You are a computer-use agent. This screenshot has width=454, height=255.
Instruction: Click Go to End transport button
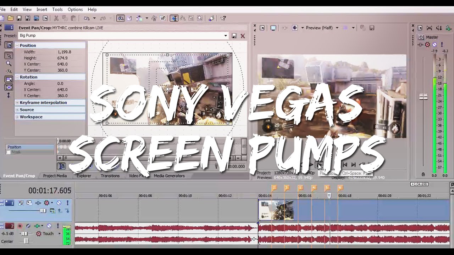click(353, 165)
